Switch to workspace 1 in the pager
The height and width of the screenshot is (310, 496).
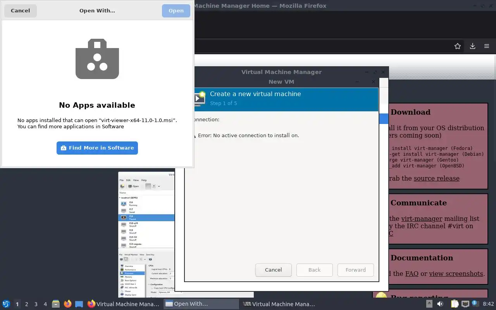coord(17,304)
